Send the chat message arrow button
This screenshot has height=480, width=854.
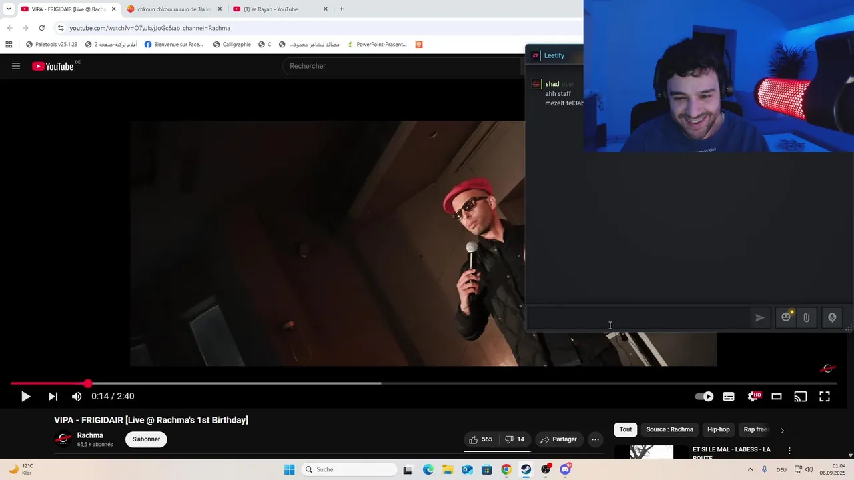click(759, 318)
